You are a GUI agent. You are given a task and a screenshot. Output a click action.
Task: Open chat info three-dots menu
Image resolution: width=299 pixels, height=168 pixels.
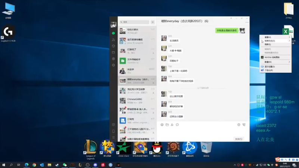247,22
